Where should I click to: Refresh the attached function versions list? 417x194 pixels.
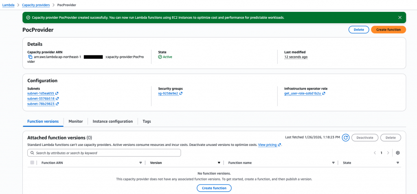pos(345,138)
